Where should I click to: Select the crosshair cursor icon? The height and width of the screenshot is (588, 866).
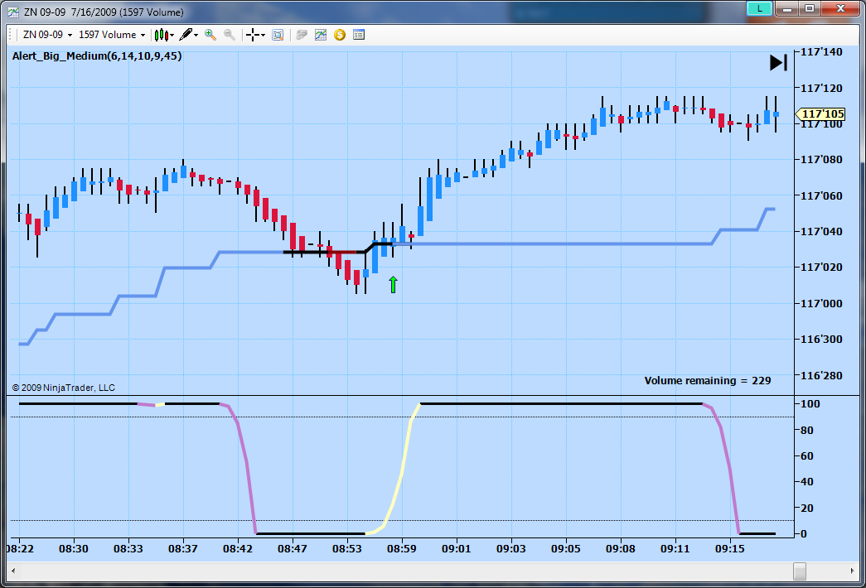pyautogui.click(x=253, y=35)
